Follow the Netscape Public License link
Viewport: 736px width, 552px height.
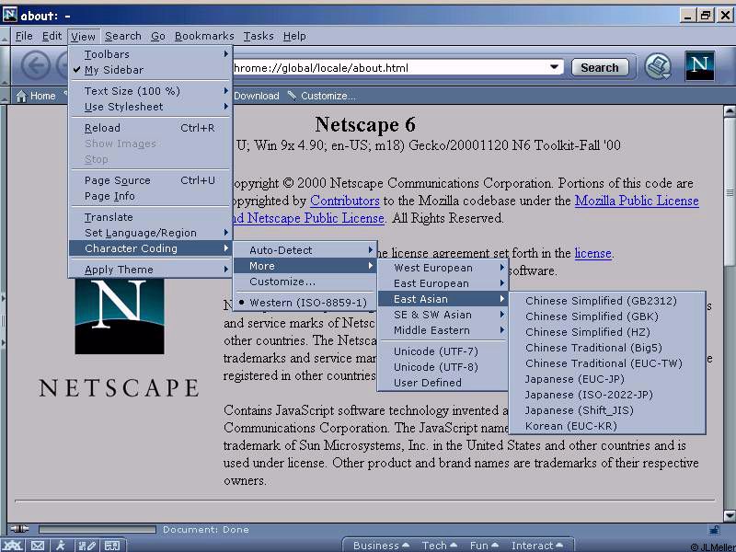316,218
